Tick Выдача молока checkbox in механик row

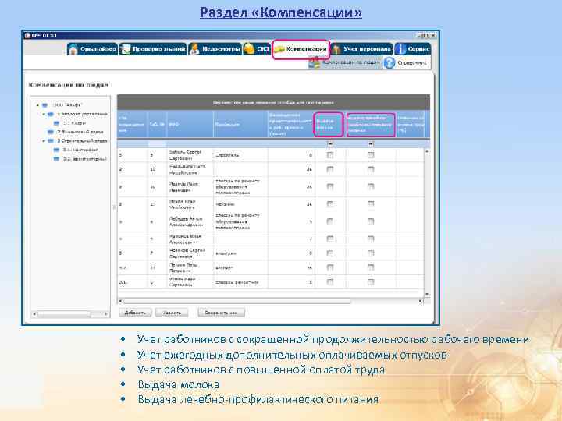pyautogui.click(x=330, y=204)
